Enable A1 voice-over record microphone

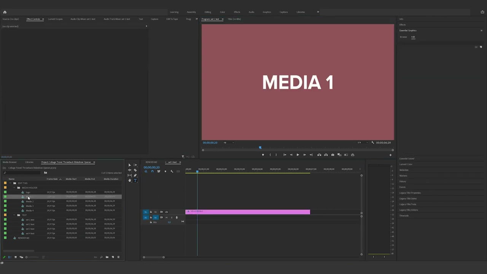[177, 218]
